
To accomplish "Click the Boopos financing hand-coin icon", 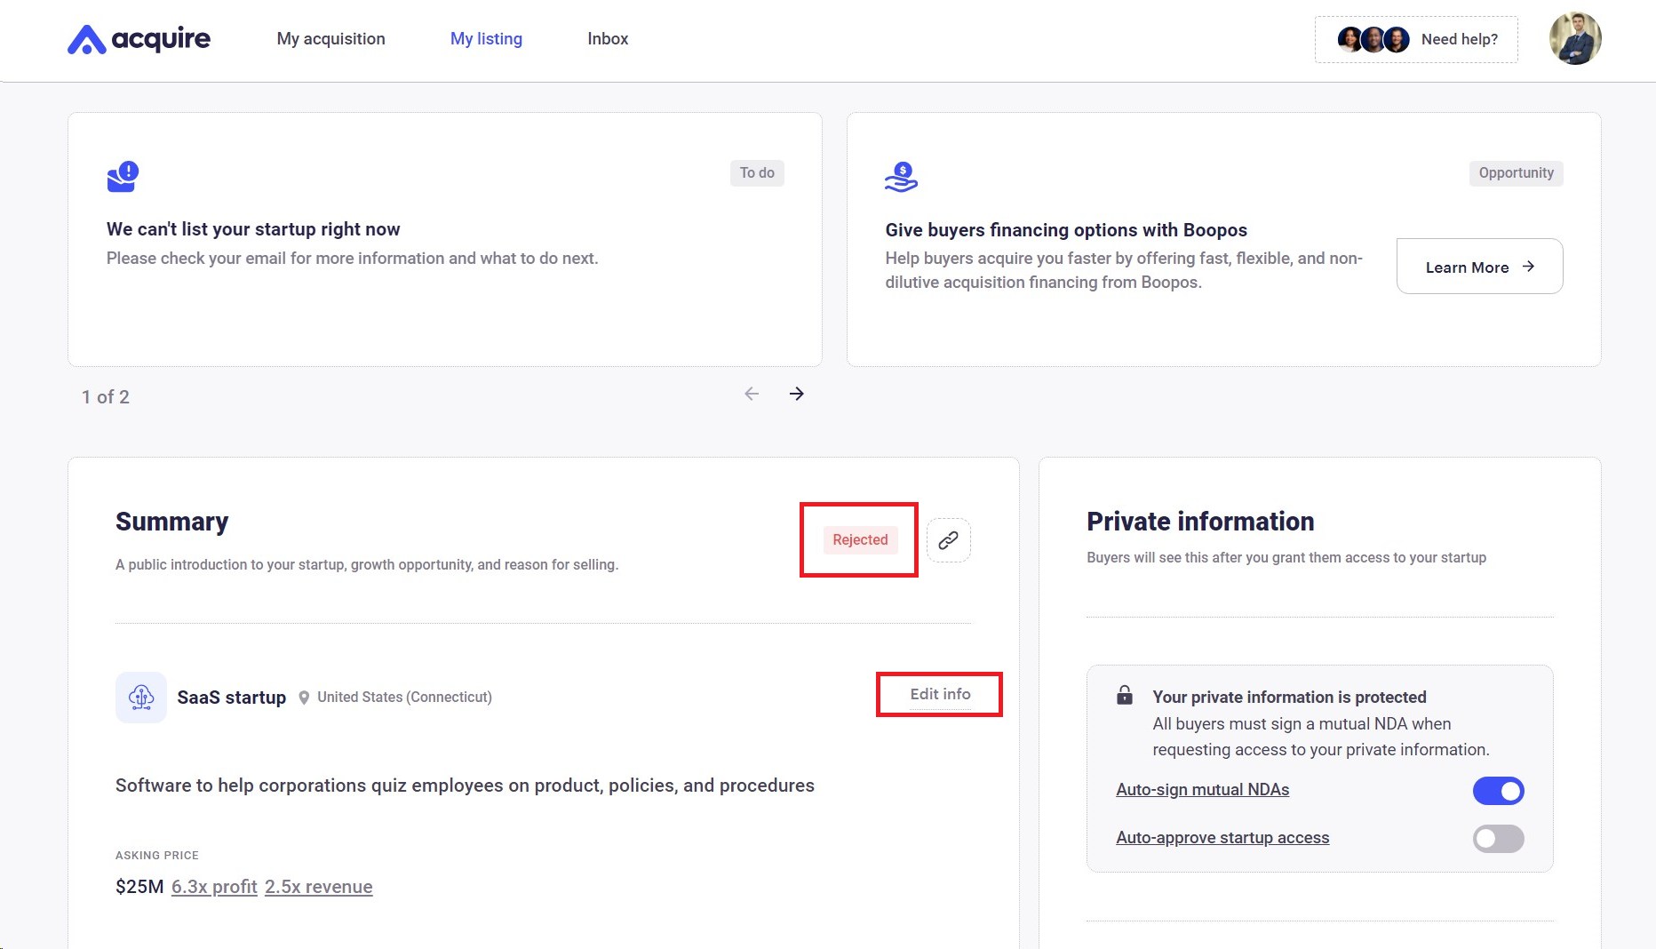I will [901, 177].
